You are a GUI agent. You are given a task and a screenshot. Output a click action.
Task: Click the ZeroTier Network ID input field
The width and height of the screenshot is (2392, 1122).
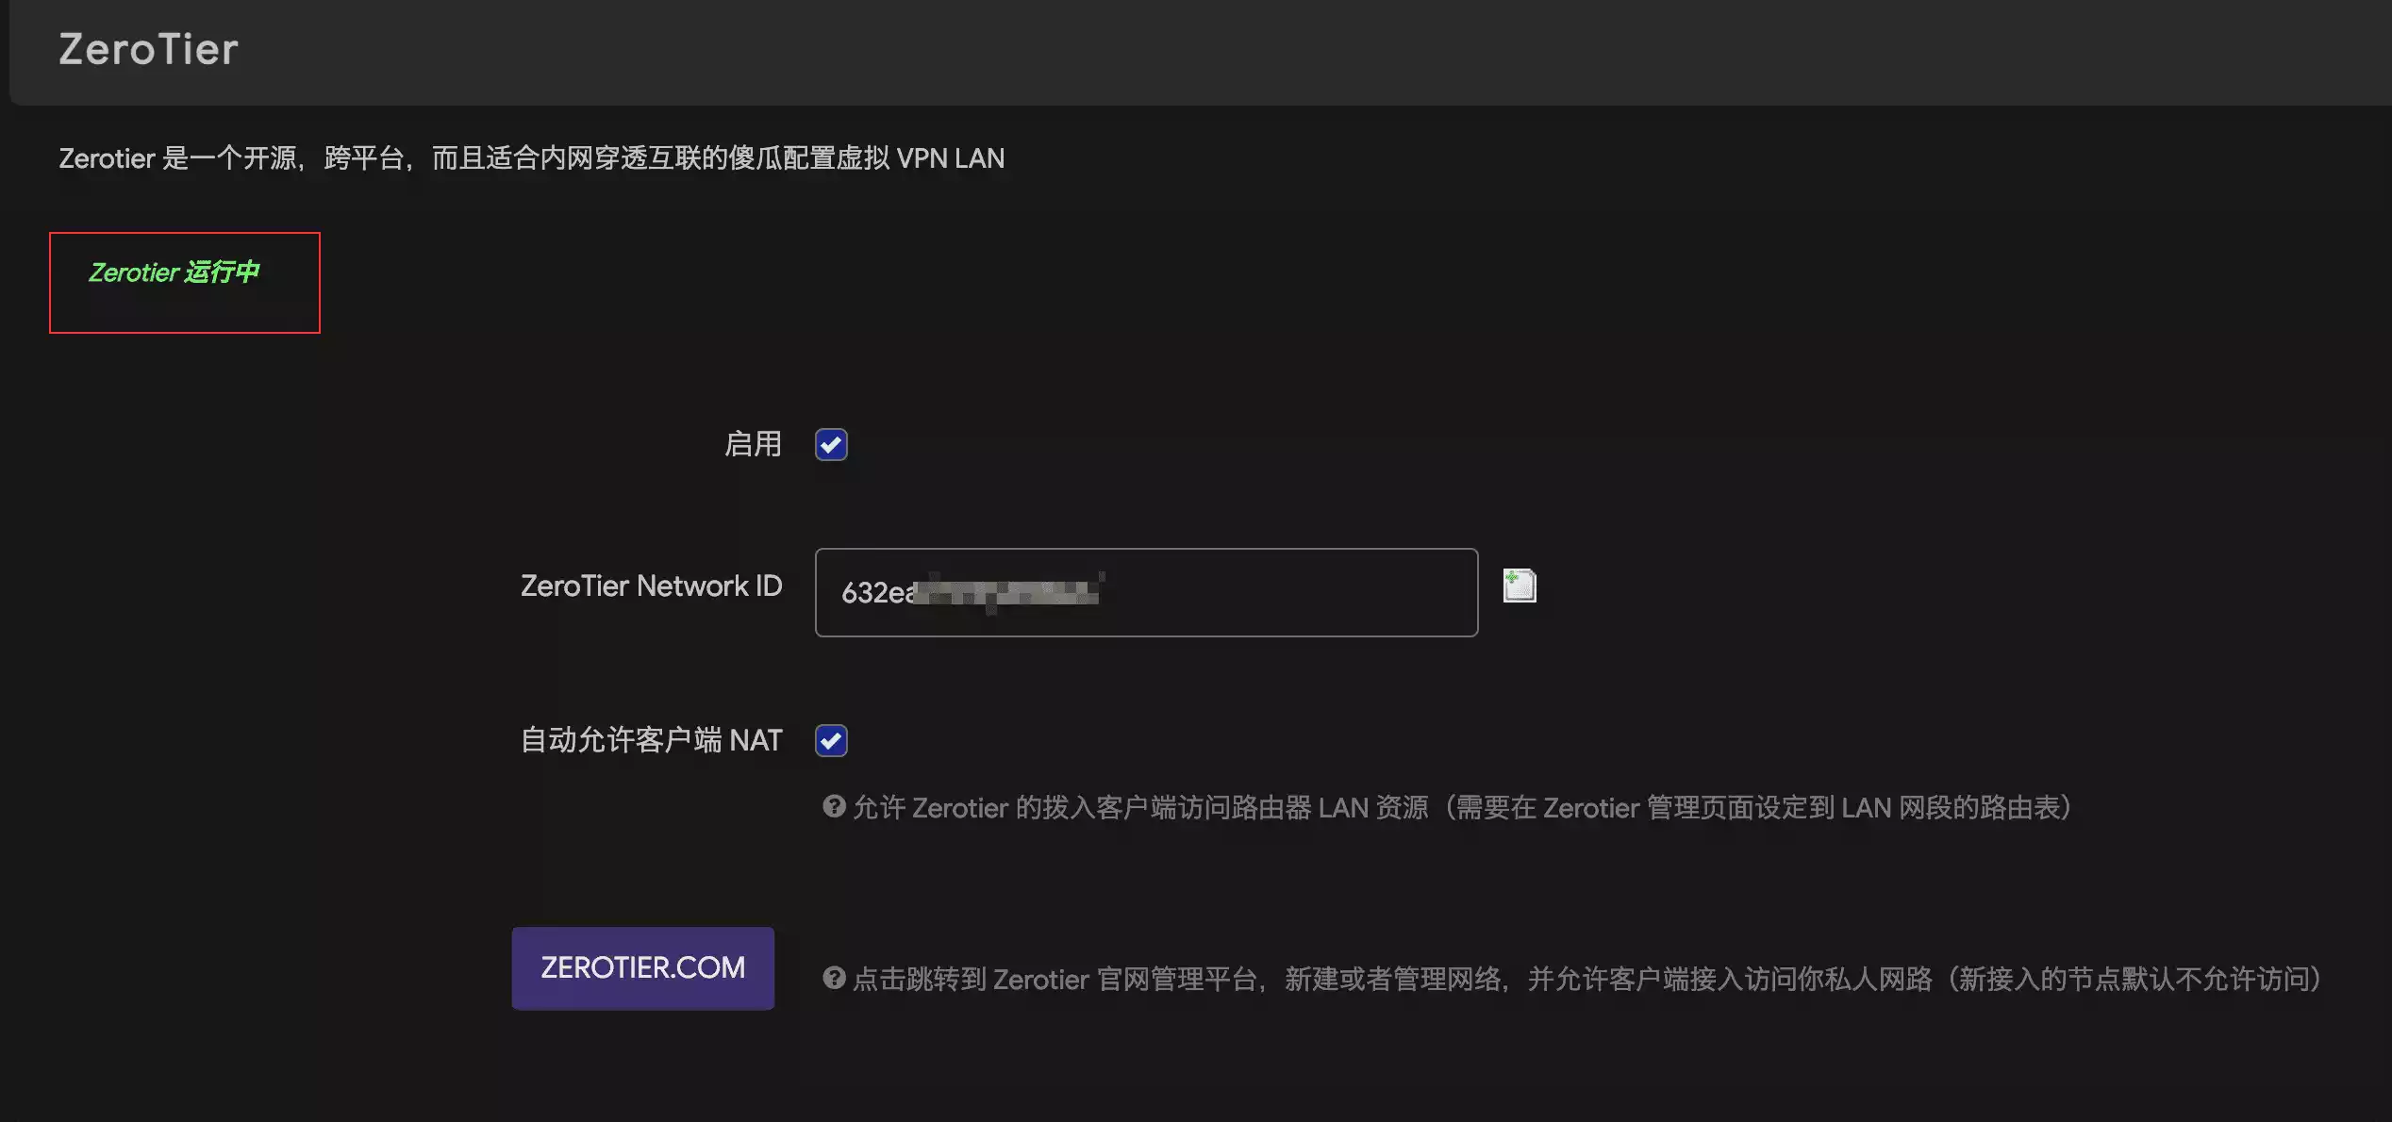click(x=1146, y=592)
